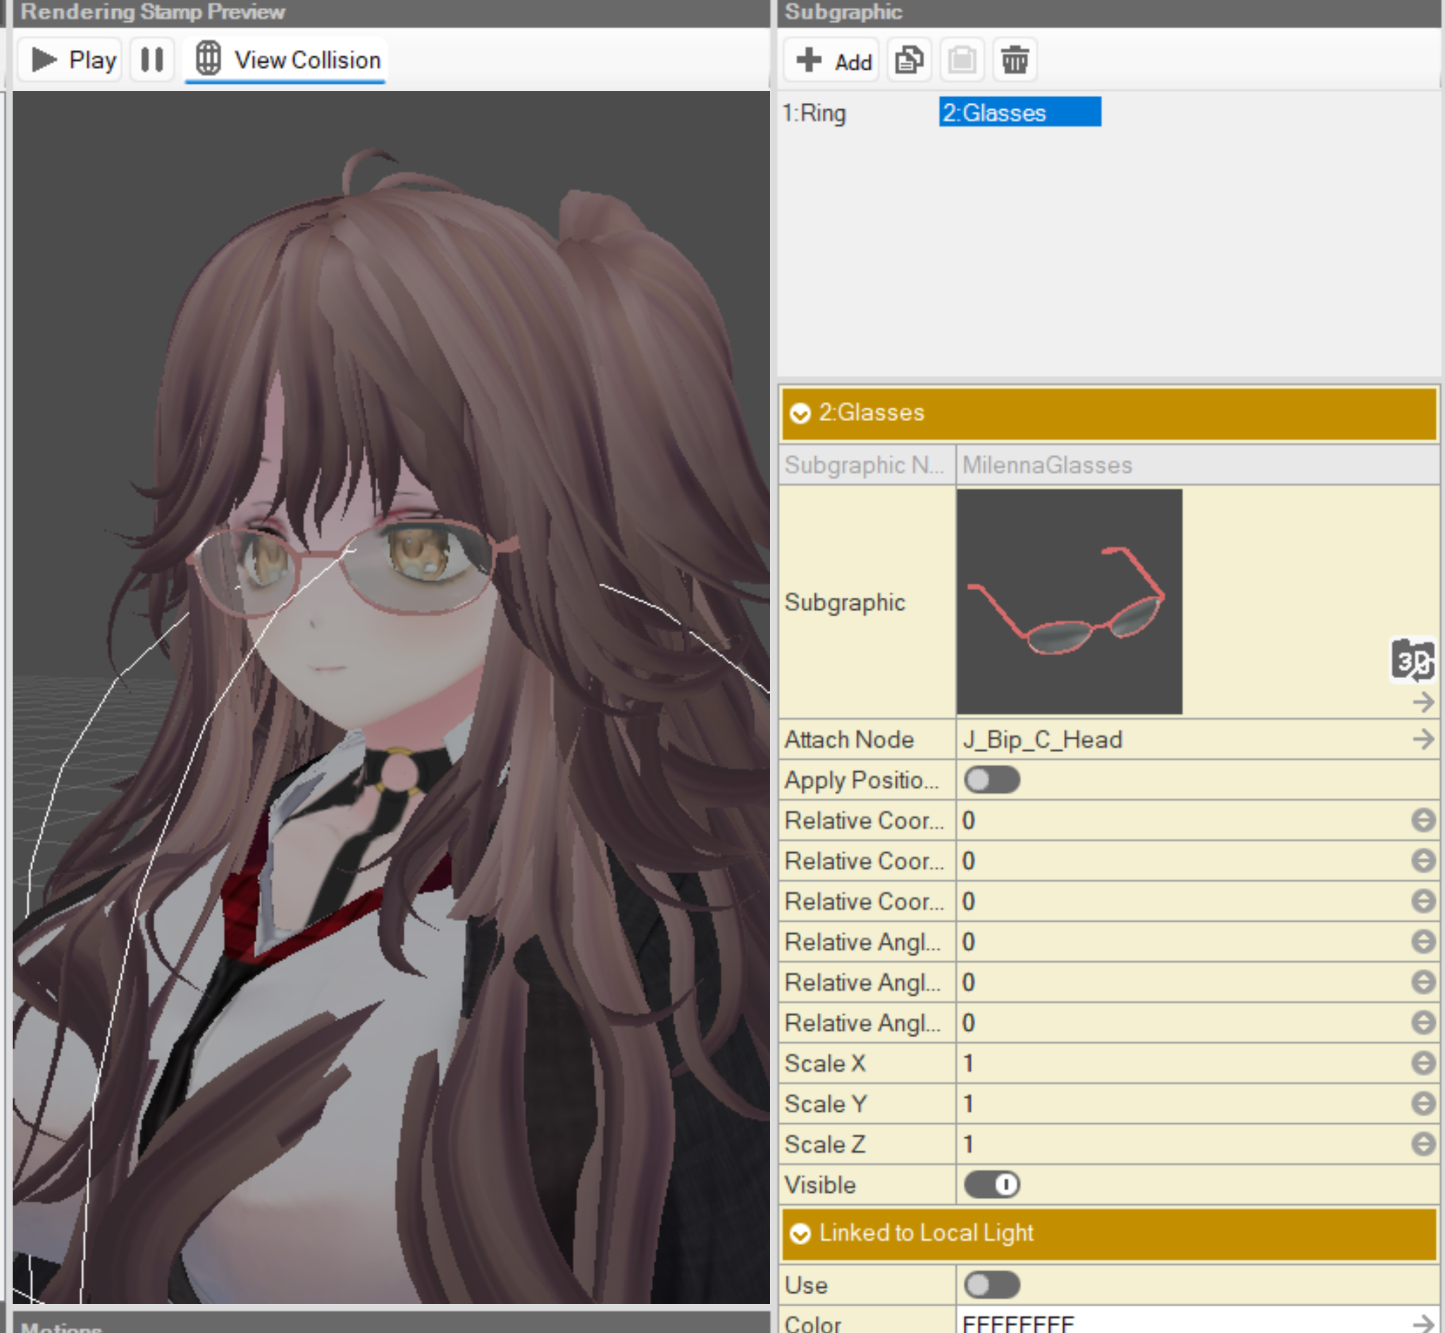
Task: Collapse the Linked to Local Light section
Action: tap(800, 1234)
